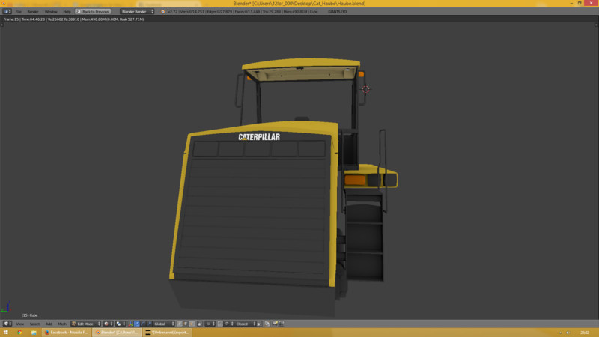Open the proportional editing dropdown
Viewport: 599px width, 337px height.
click(x=210, y=324)
